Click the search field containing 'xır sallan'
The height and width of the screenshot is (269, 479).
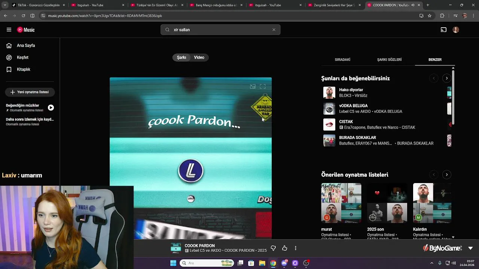click(x=220, y=30)
